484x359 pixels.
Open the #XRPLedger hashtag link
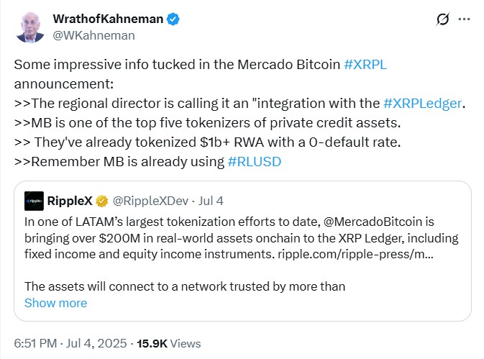pos(422,104)
